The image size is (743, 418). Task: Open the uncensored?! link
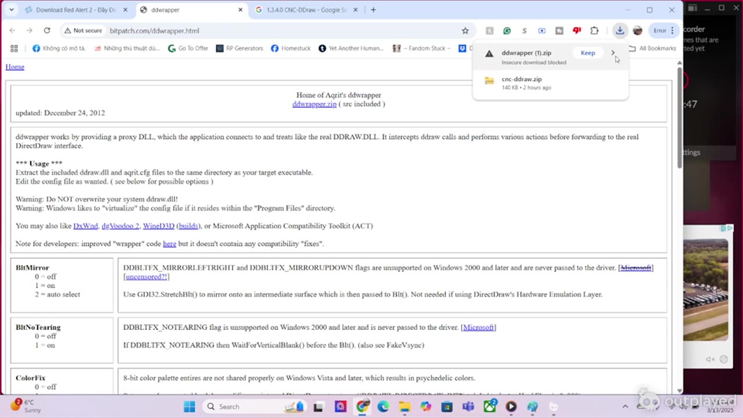[x=147, y=277]
